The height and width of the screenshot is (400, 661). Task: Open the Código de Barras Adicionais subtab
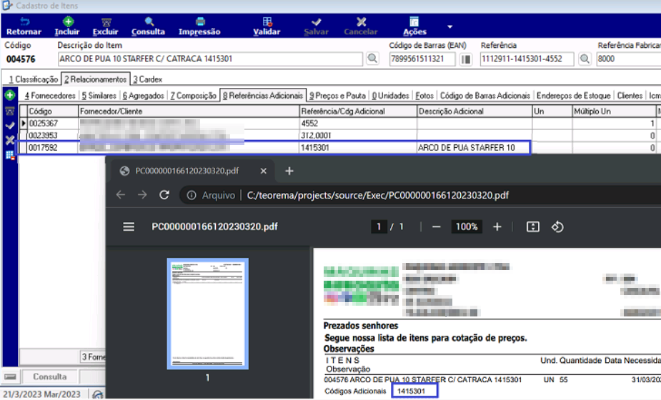484,96
